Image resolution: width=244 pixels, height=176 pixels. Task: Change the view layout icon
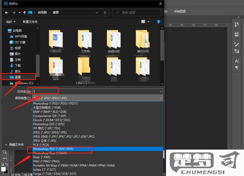click(x=143, y=22)
